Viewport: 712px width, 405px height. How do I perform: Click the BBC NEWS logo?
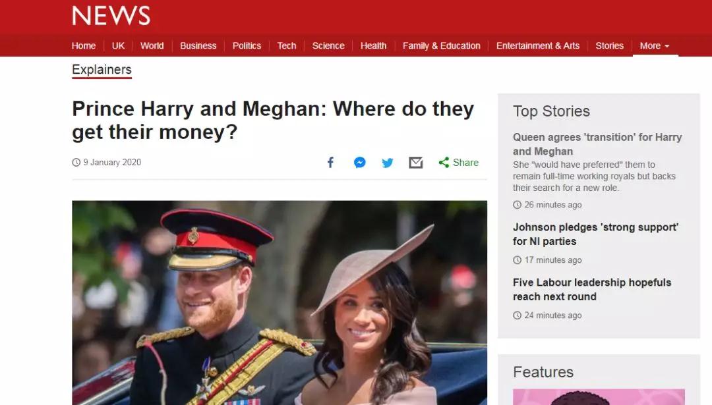[x=111, y=15]
